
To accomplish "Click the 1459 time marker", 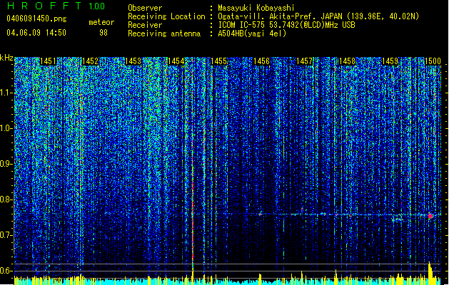I will click(x=390, y=61).
